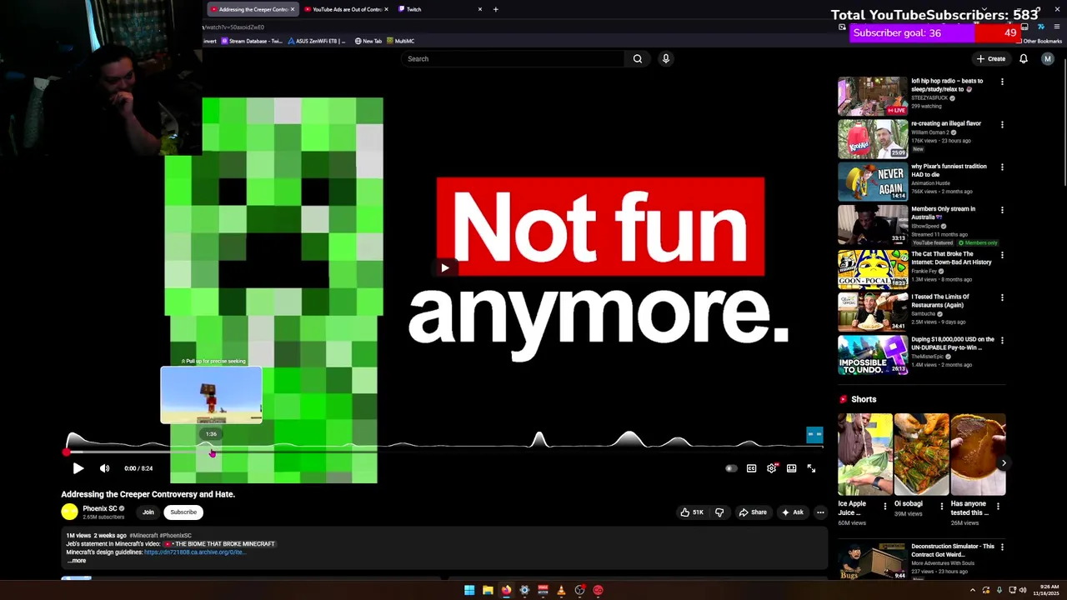Open VLC media player from taskbar
This screenshot has height=600, width=1067.
click(561, 590)
